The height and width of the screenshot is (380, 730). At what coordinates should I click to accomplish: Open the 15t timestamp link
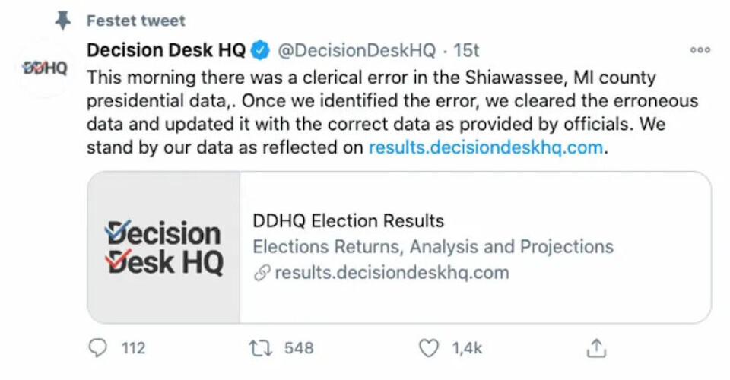[467, 50]
